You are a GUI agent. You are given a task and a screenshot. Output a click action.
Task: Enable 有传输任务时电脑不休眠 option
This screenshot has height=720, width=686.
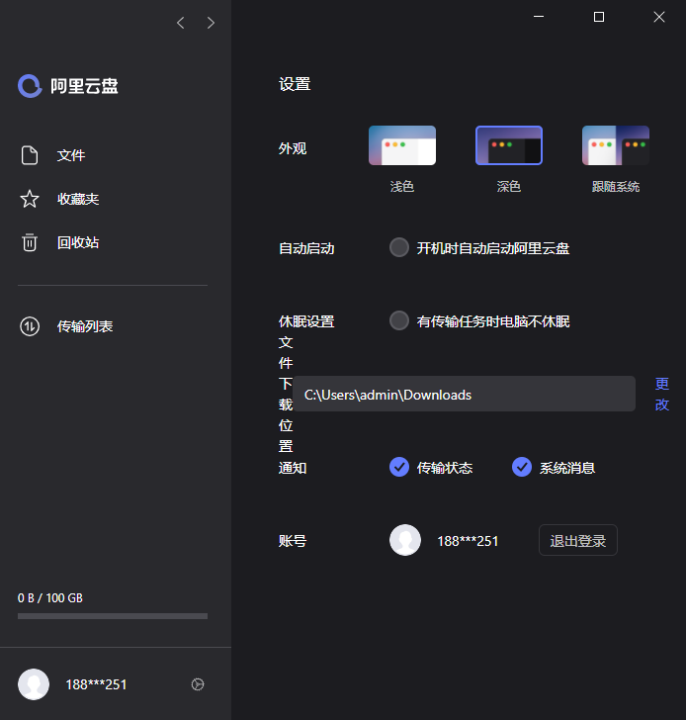pos(399,320)
